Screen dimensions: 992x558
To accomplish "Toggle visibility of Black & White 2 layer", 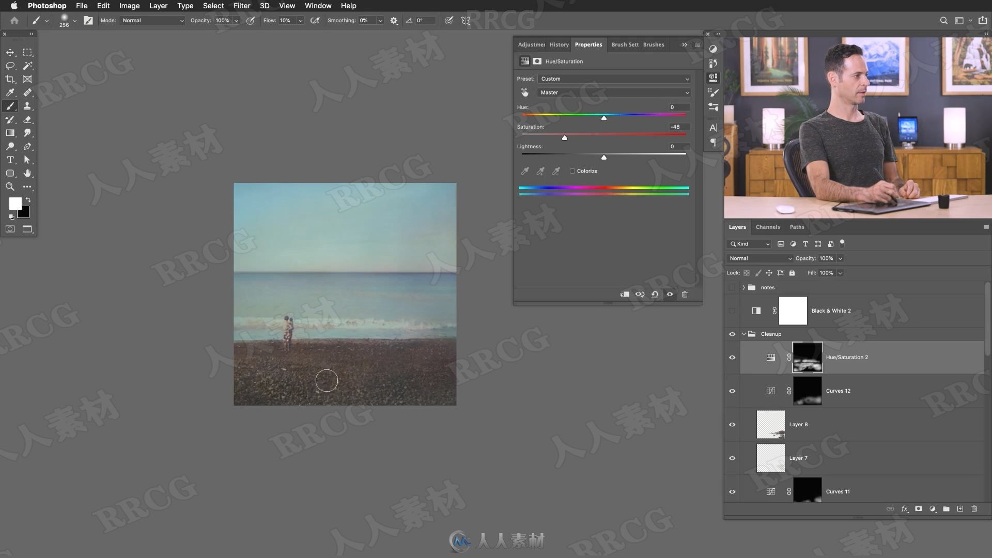I will [x=733, y=311].
